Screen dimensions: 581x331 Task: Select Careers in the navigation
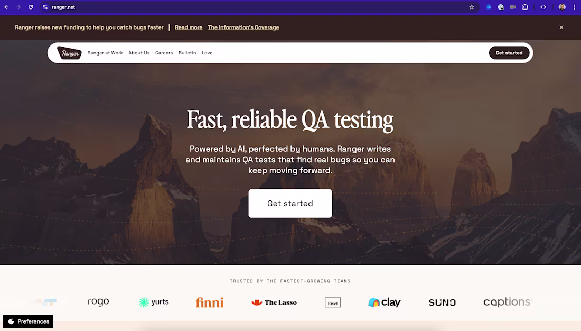[164, 53]
